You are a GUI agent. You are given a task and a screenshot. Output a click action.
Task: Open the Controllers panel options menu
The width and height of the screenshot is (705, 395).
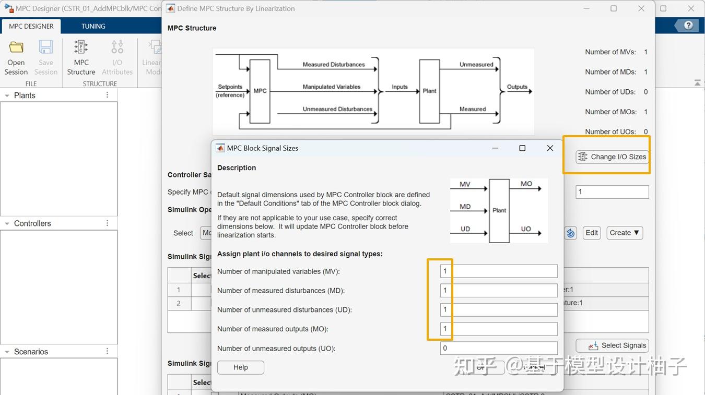coord(107,223)
